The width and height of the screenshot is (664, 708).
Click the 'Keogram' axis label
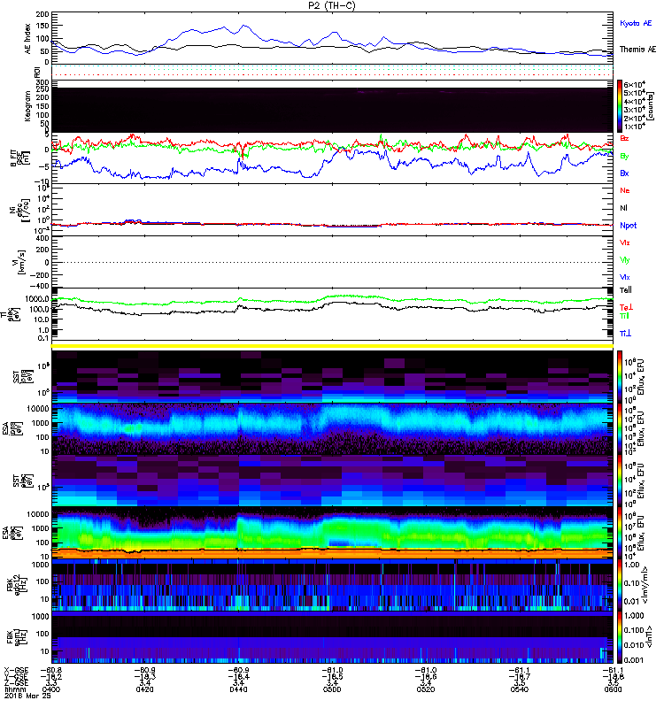click(28, 105)
